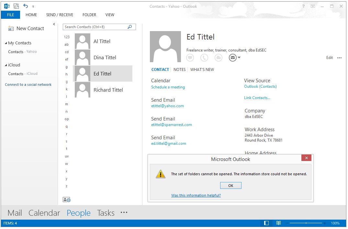348x229 pixels.
Task: Click zoom in plus in status bar
Action: click(325, 223)
